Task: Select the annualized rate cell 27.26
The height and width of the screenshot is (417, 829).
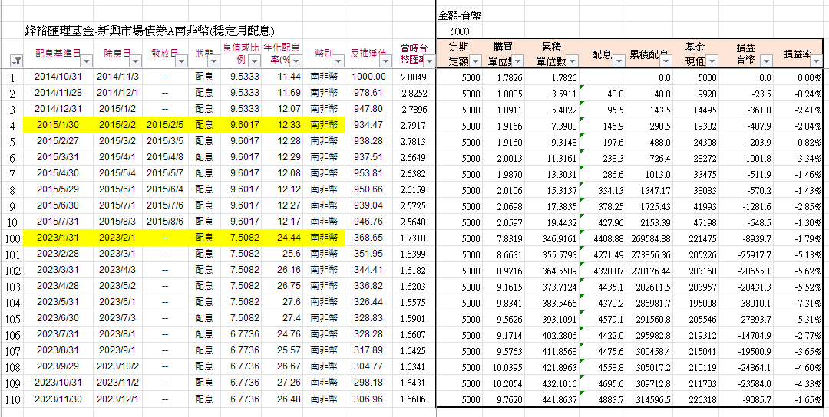Action: point(282,383)
